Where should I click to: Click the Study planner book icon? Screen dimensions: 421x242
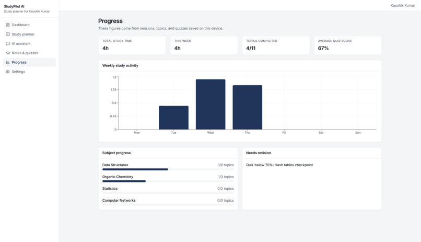(x=8, y=34)
